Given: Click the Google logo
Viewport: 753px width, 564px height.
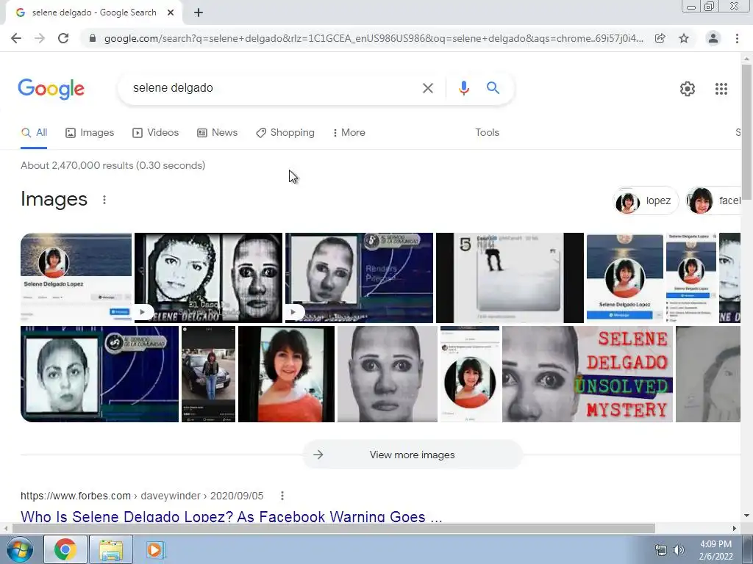Looking at the screenshot, I should (x=51, y=89).
